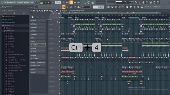
Task: Toggle loop recording button
Action: tap(79, 2)
